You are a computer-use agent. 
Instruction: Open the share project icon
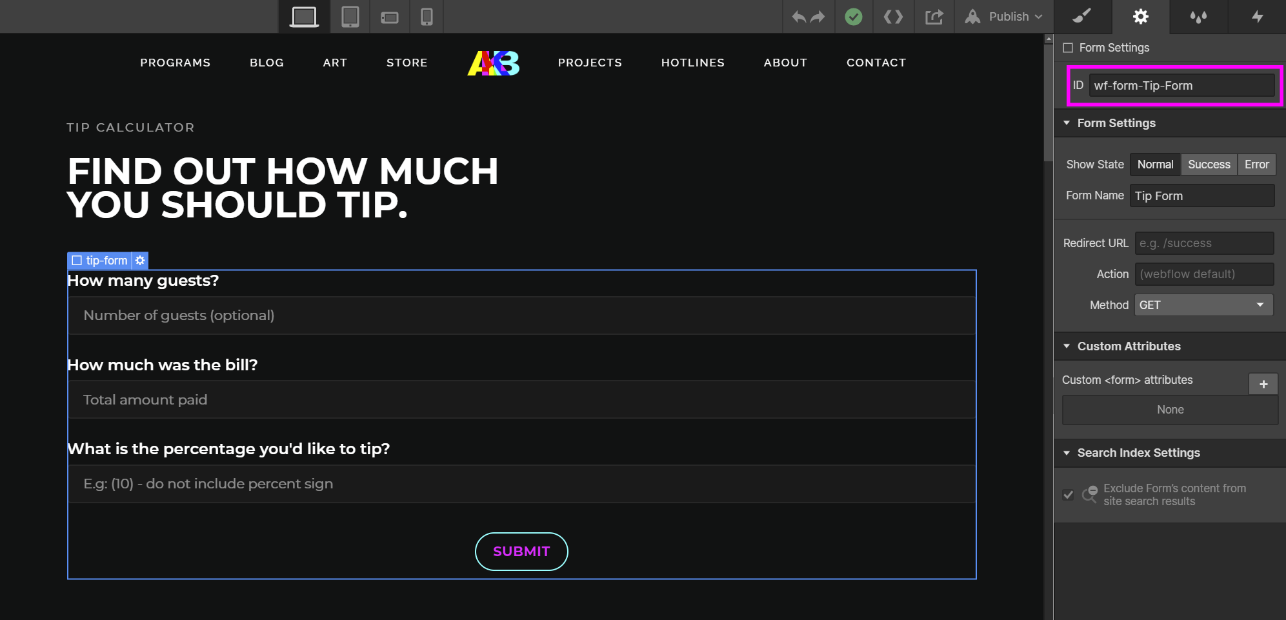pyautogui.click(x=934, y=17)
